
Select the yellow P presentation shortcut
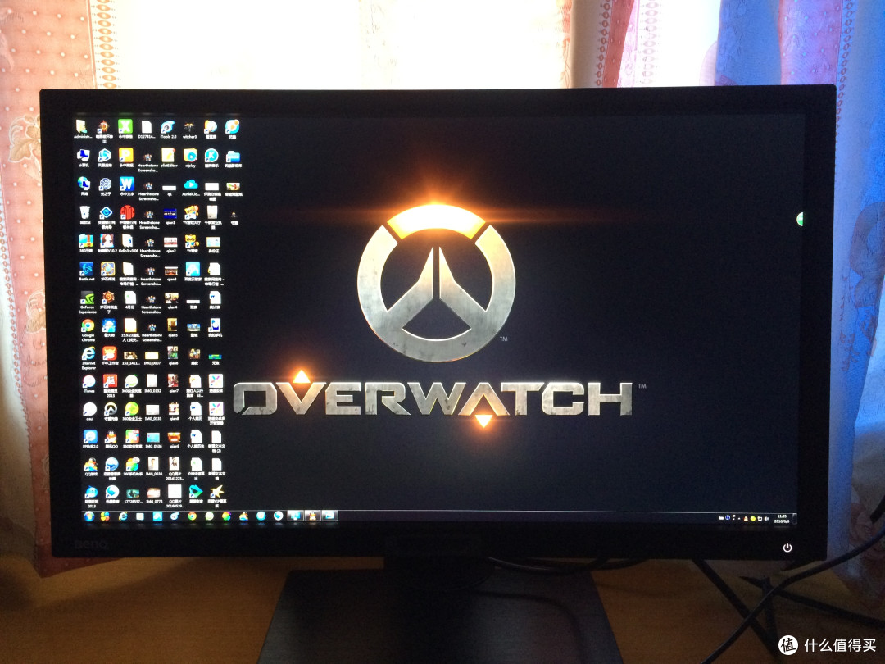point(125,158)
